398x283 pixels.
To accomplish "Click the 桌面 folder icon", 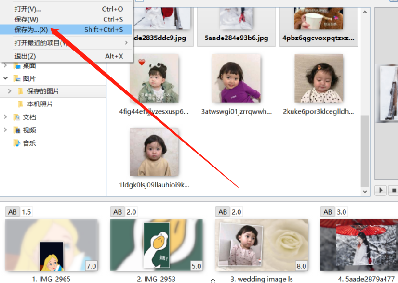I will pos(17,66).
